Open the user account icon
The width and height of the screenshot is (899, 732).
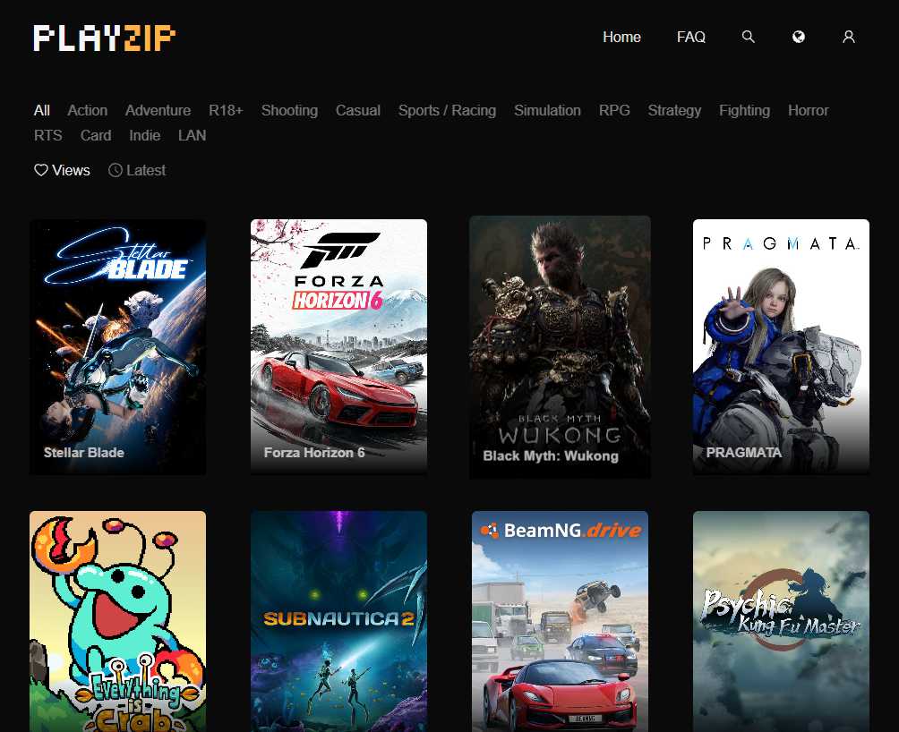pyautogui.click(x=849, y=37)
